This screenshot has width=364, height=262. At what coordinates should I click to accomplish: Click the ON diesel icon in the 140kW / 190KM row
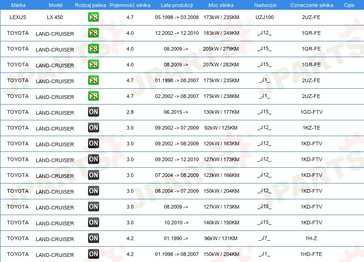point(93,223)
